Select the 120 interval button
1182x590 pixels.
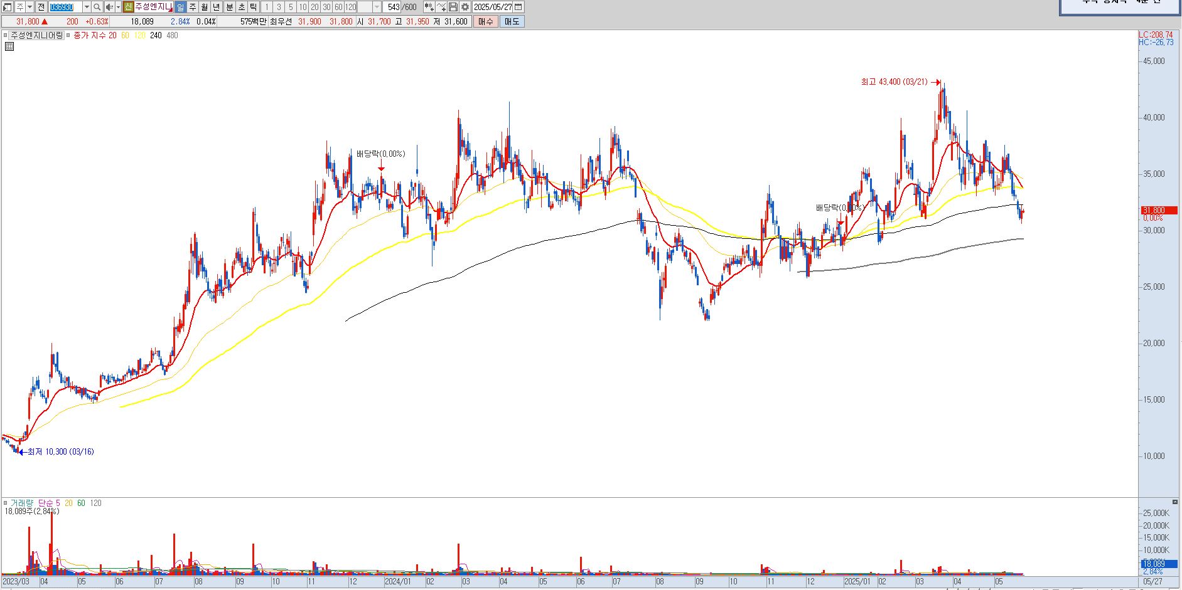350,7
